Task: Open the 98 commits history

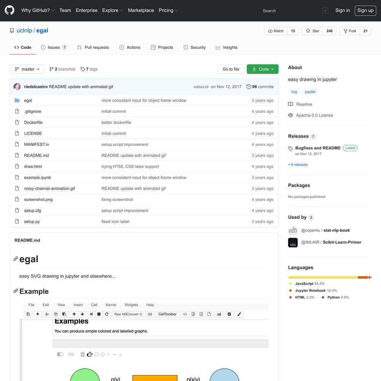Action: point(260,87)
